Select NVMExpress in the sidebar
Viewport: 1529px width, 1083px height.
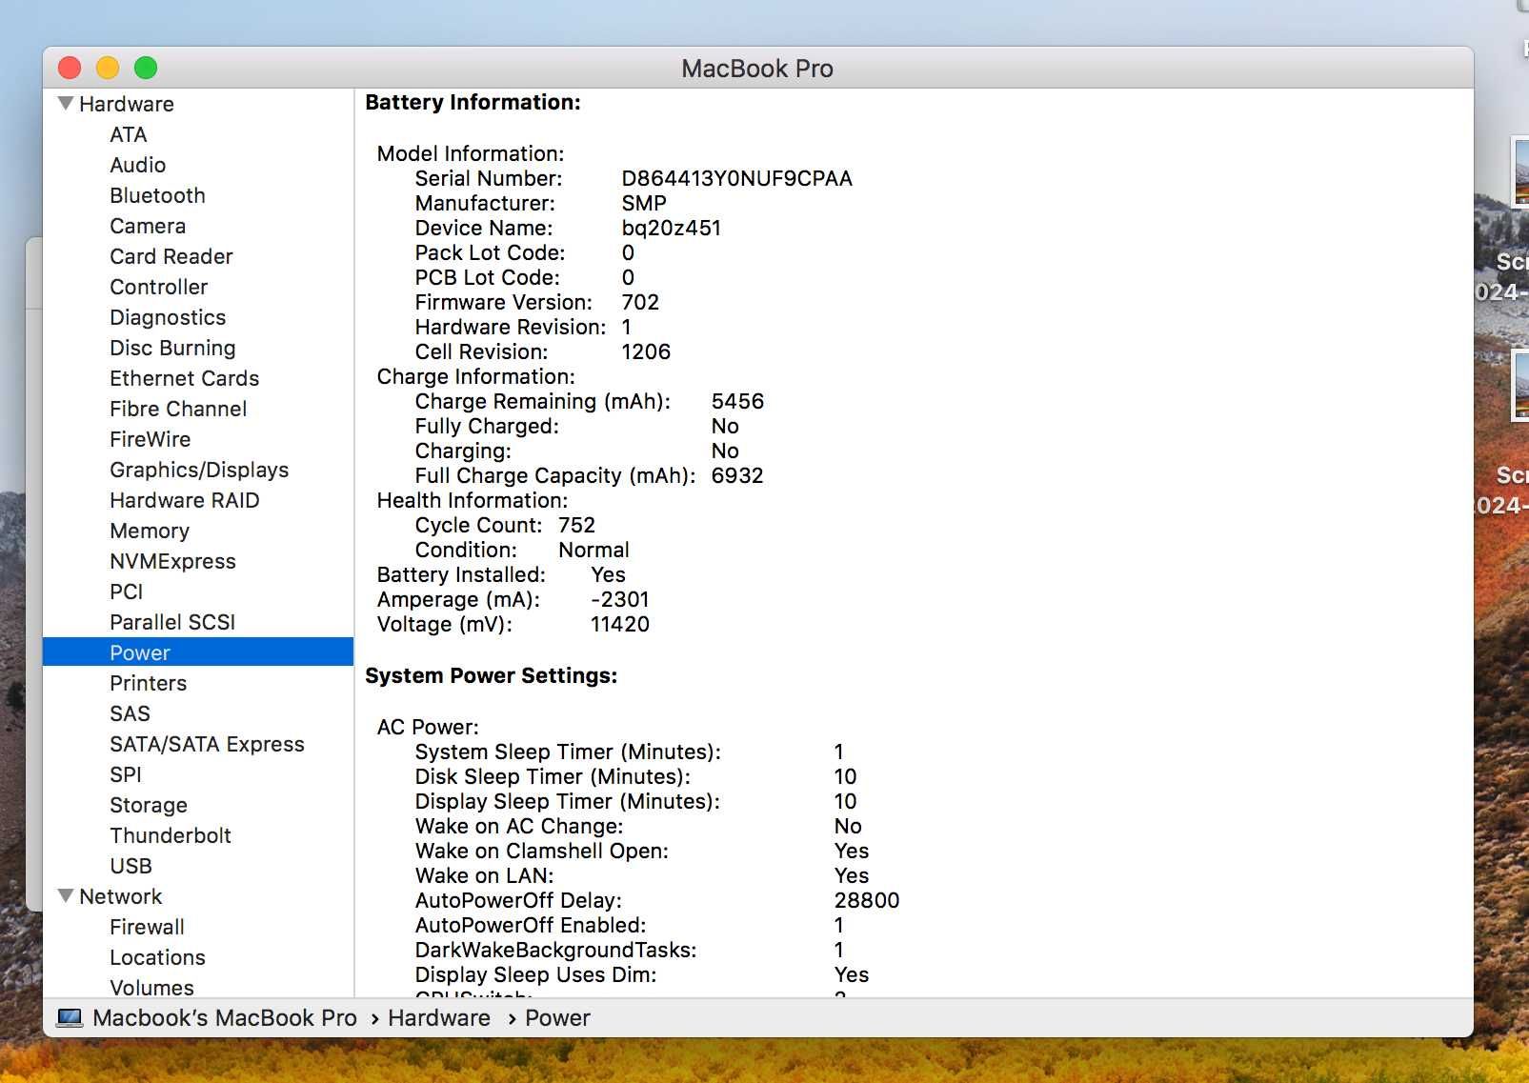pos(172,561)
